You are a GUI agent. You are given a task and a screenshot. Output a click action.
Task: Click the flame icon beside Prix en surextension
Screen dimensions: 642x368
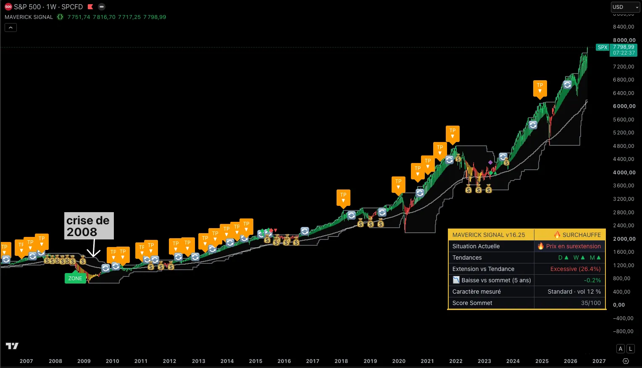tap(541, 246)
